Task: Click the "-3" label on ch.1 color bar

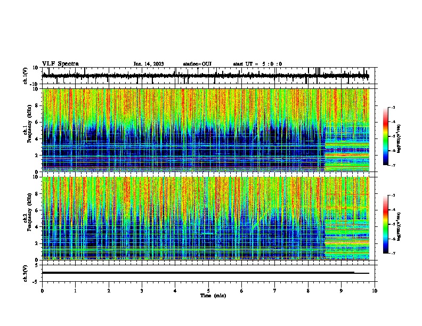Action: [393, 107]
